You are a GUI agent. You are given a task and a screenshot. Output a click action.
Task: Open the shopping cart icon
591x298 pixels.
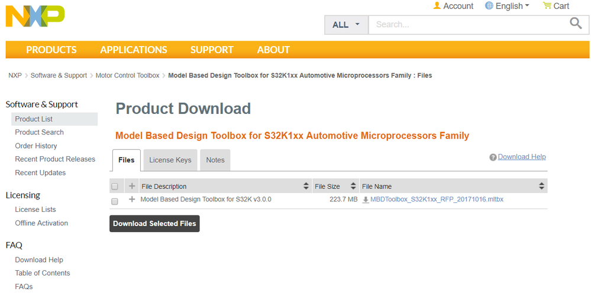click(x=547, y=6)
